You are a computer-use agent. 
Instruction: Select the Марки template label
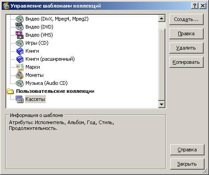[x=33, y=67]
